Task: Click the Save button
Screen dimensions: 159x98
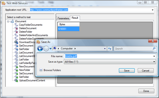Action: click(x=127, y=71)
